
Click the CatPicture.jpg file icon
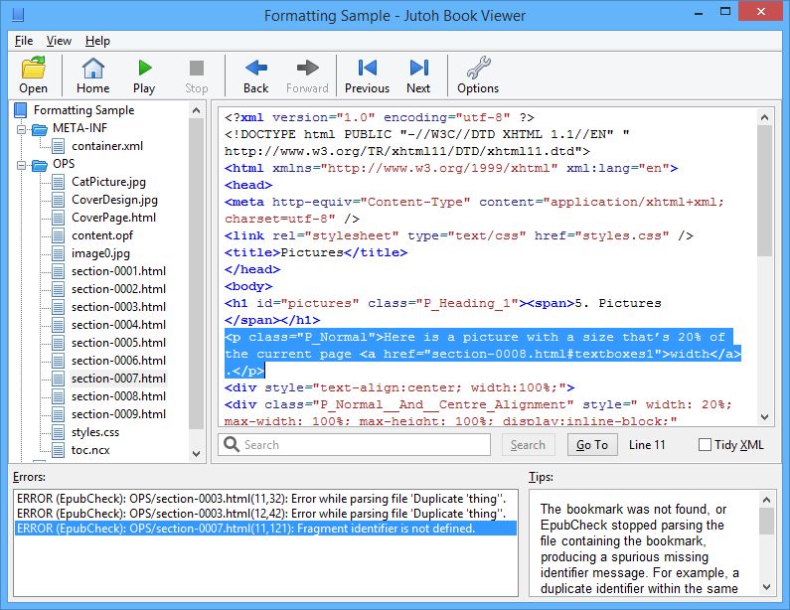[59, 182]
